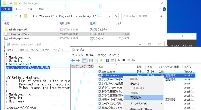201x110 pixels.
Task: Click the Explorer help question mark icon
Action: pos(164,9)
